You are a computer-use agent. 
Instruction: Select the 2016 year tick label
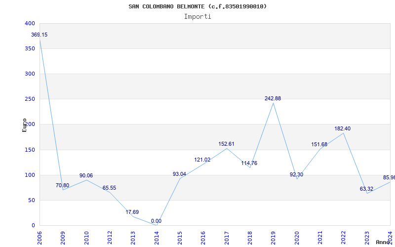click(x=203, y=238)
